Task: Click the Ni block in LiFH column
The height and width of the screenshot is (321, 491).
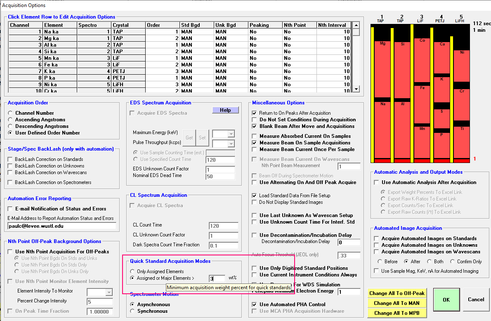Action: pyautogui.click(x=462, y=66)
